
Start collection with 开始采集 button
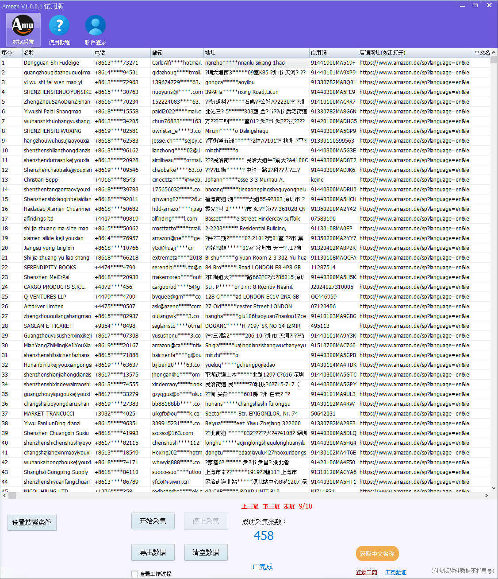153,521
